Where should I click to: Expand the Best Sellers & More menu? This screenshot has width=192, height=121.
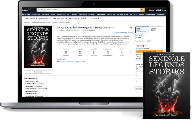[x=60, y=18]
